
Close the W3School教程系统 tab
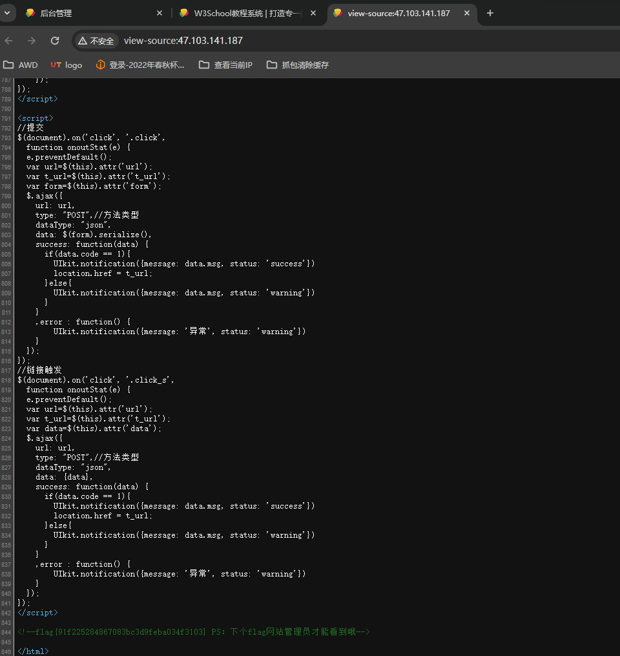313,14
